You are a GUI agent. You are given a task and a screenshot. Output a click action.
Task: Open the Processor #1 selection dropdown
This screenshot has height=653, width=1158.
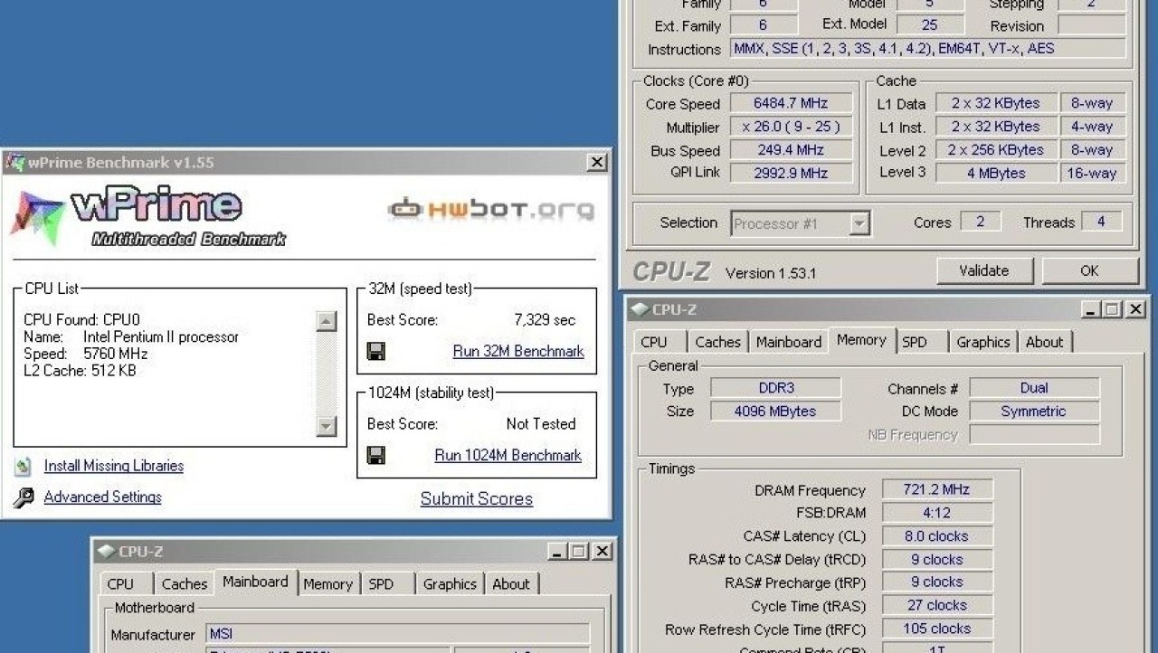(x=859, y=223)
